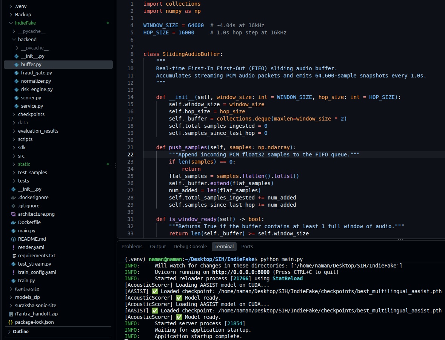Expand the evaluation_results folder
Viewport: 445px width, 340px height.
(14, 131)
